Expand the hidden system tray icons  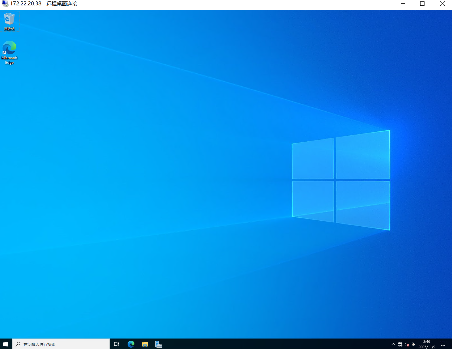pos(393,344)
